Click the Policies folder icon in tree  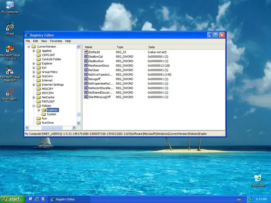point(39,106)
